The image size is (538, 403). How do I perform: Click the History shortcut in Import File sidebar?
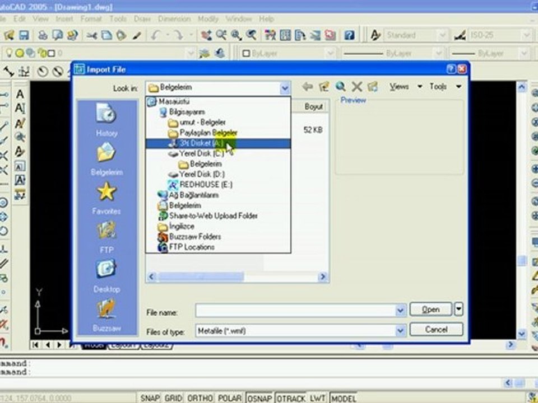click(106, 120)
